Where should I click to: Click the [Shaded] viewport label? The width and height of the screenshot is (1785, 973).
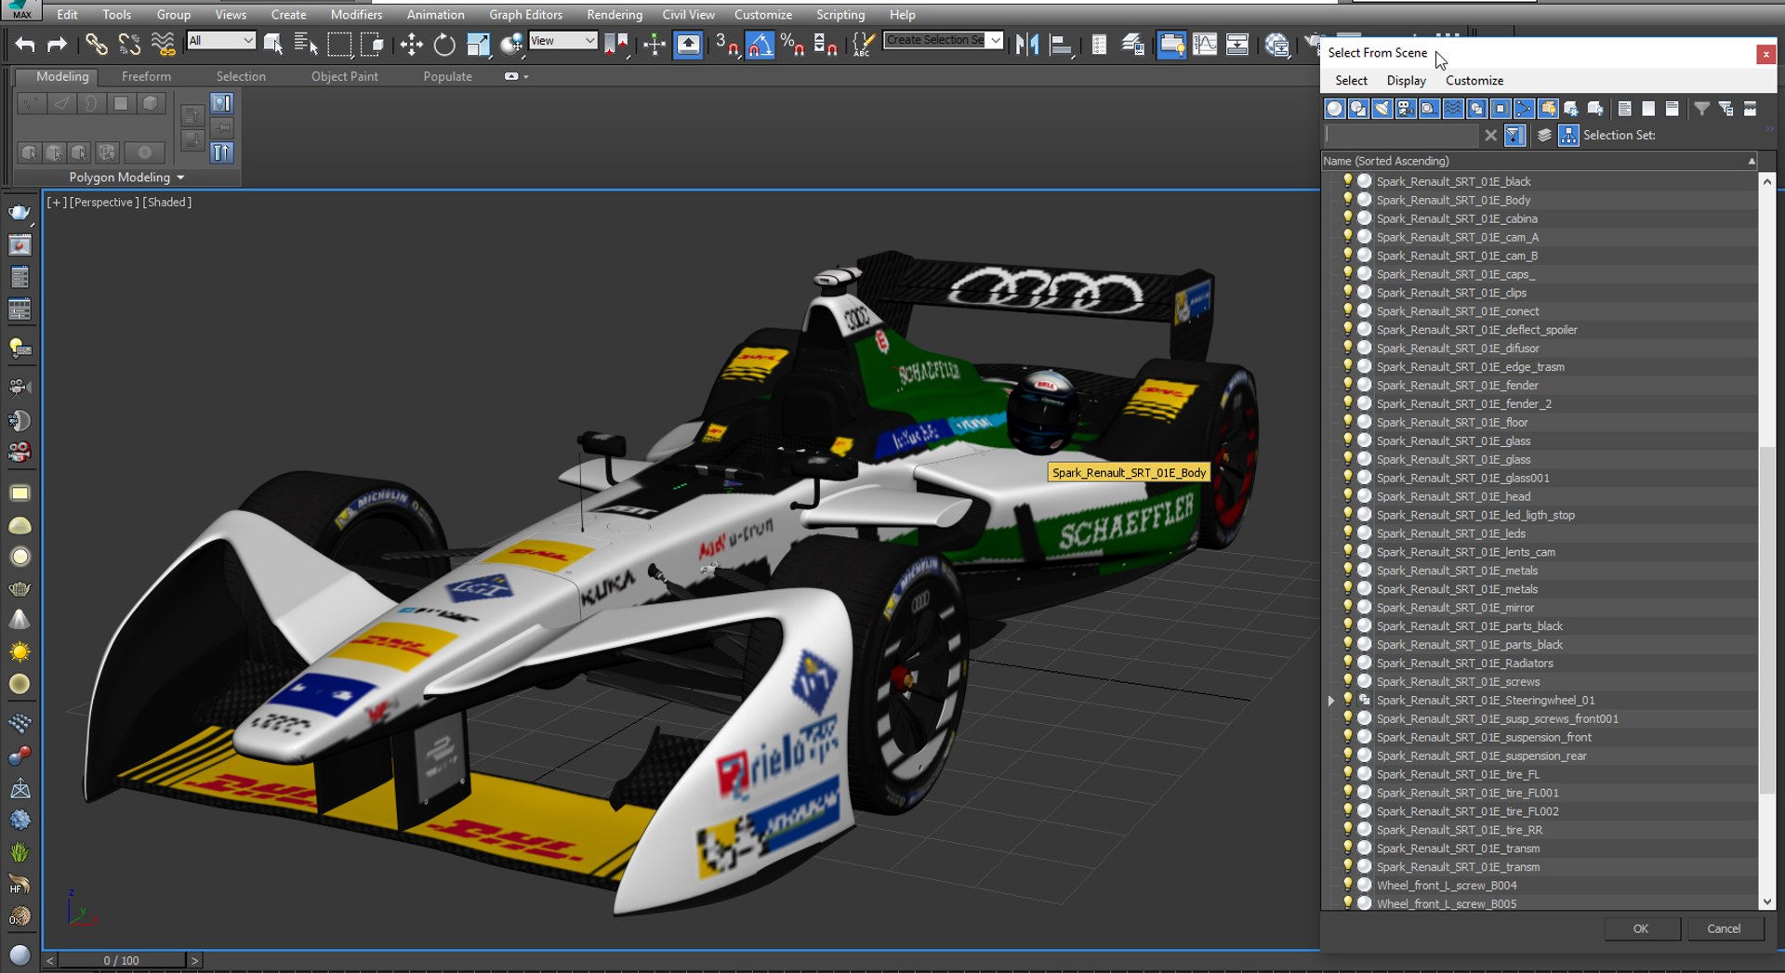coord(167,203)
